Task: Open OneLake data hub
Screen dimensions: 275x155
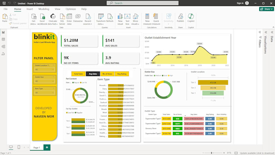Action: click(53, 19)
